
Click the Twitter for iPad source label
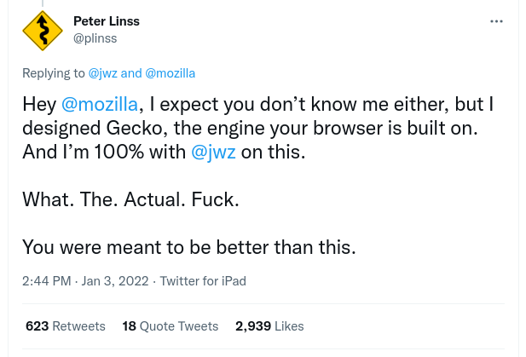(x=203, y=281)
